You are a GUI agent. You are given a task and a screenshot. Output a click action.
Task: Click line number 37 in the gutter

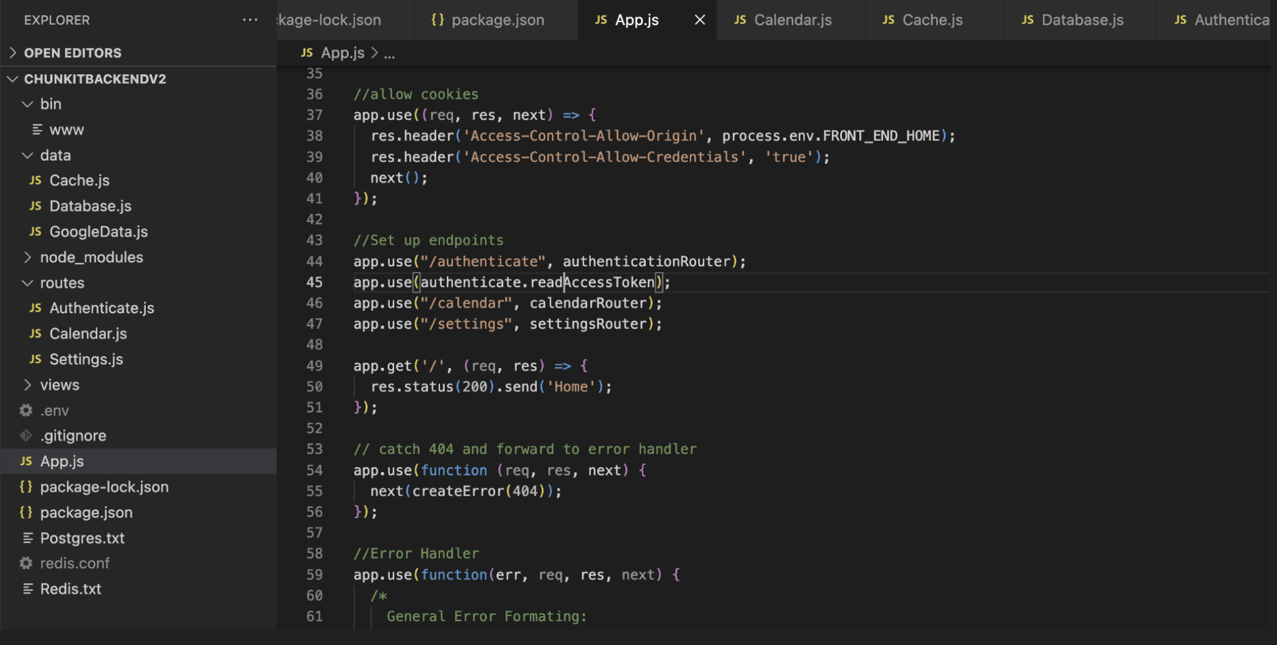[314, 115]
